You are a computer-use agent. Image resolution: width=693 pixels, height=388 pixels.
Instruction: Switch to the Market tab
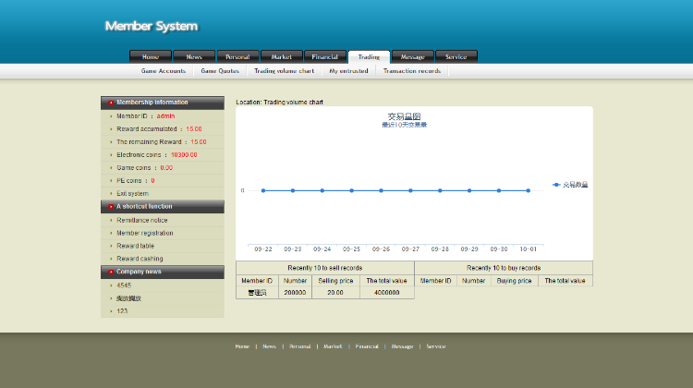281,57
